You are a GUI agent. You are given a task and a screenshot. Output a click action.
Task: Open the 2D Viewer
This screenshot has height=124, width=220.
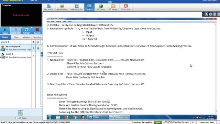point(113,7)
